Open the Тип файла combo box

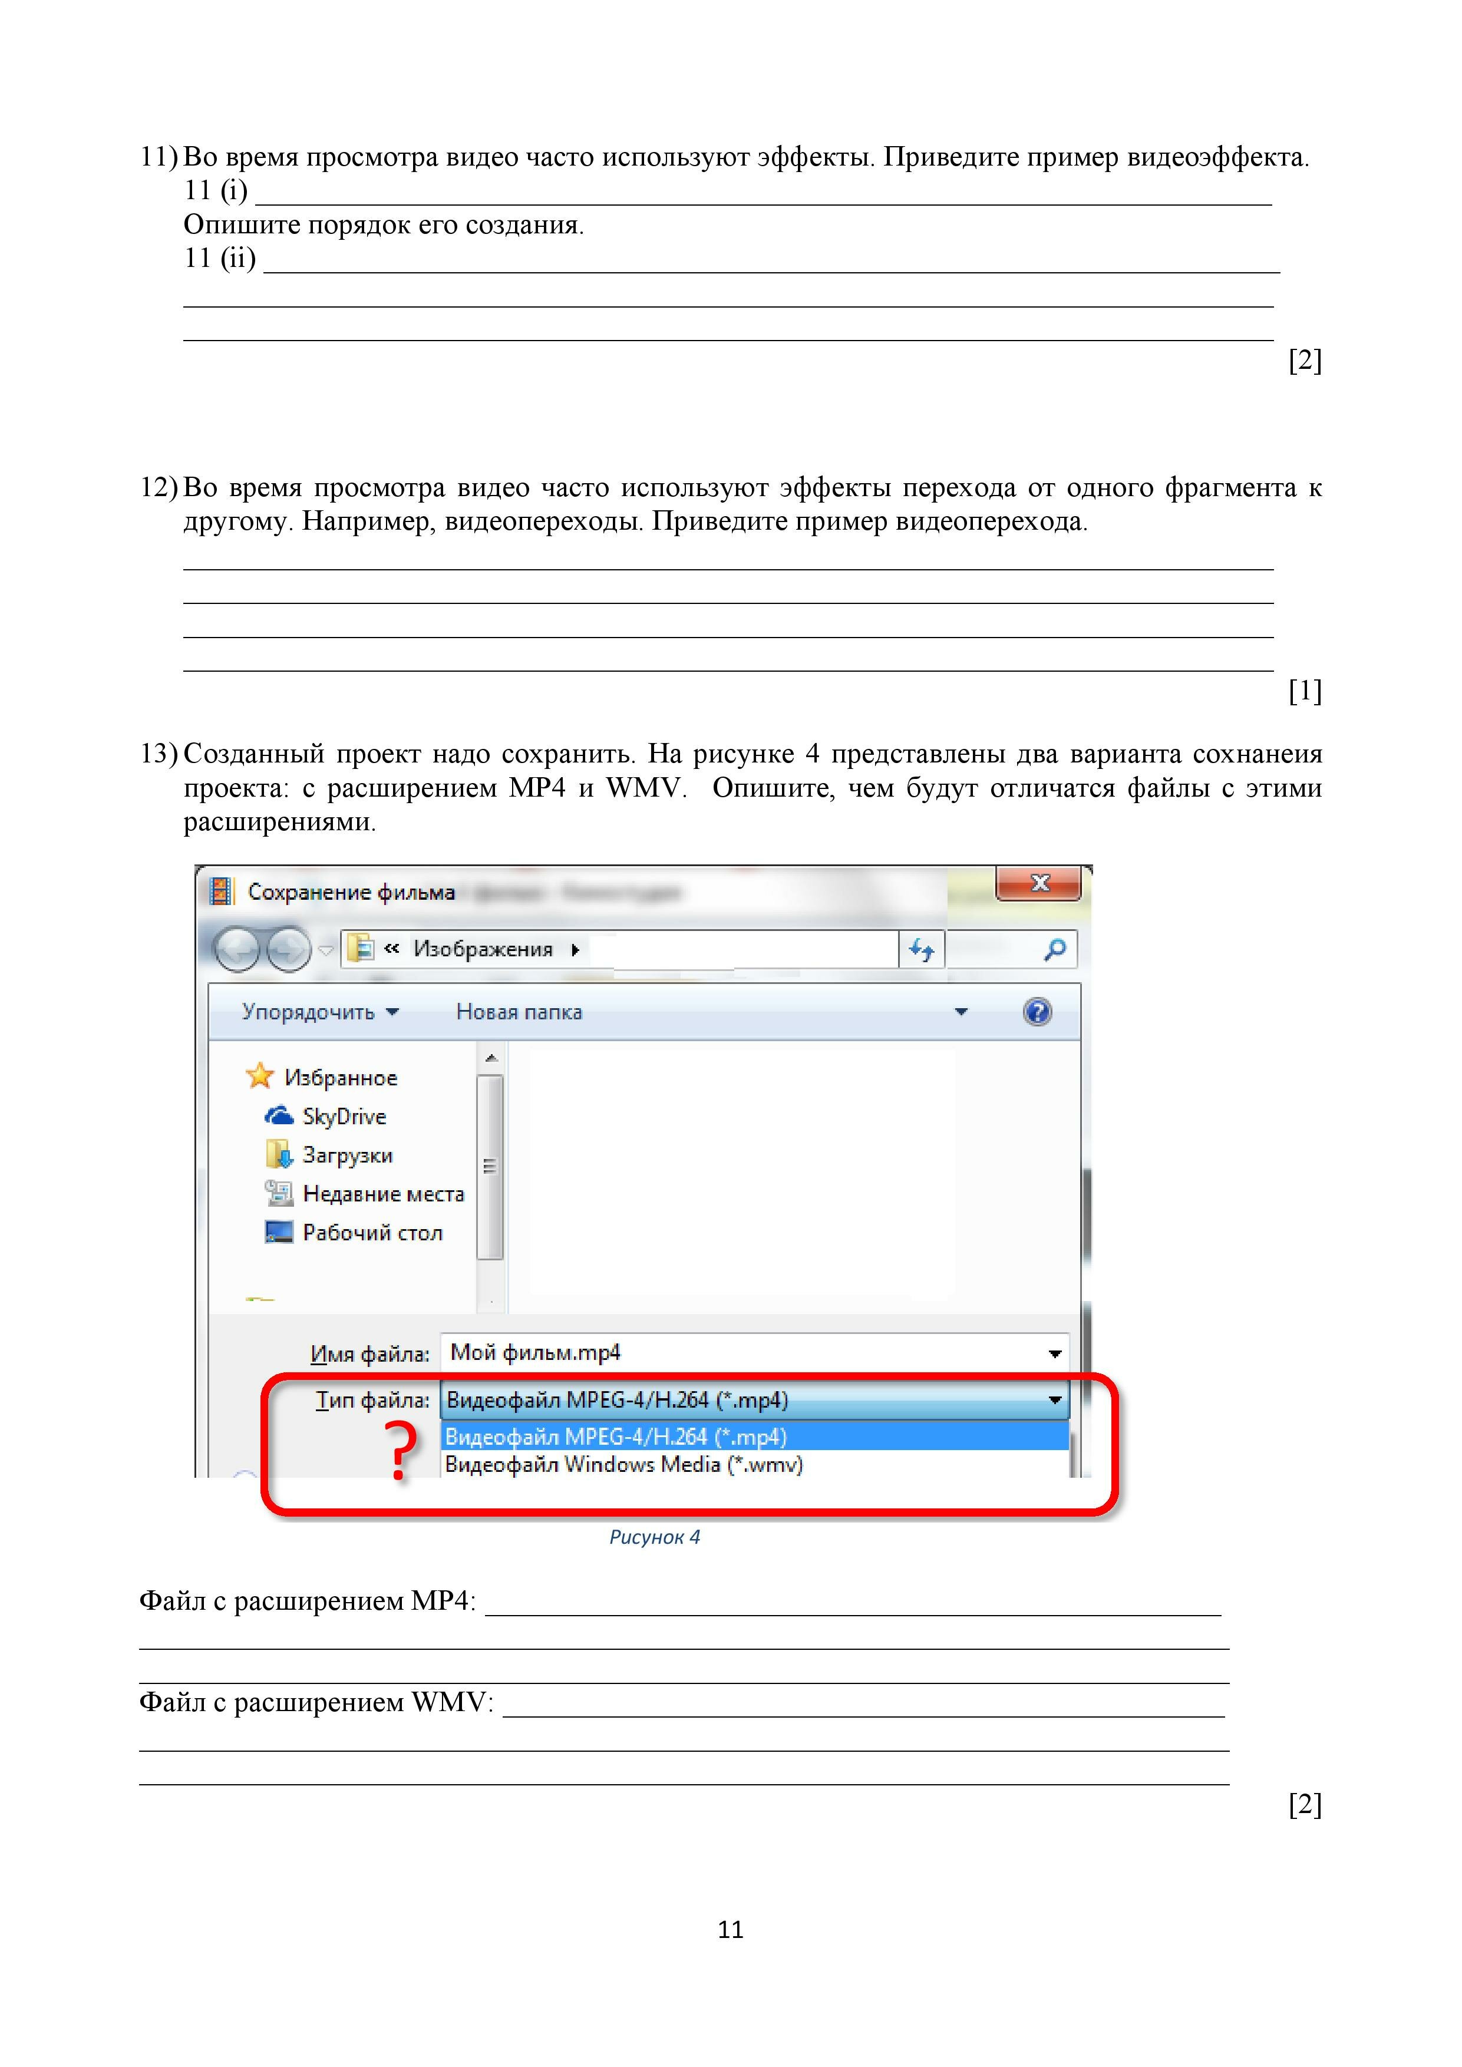point(754,1400)
